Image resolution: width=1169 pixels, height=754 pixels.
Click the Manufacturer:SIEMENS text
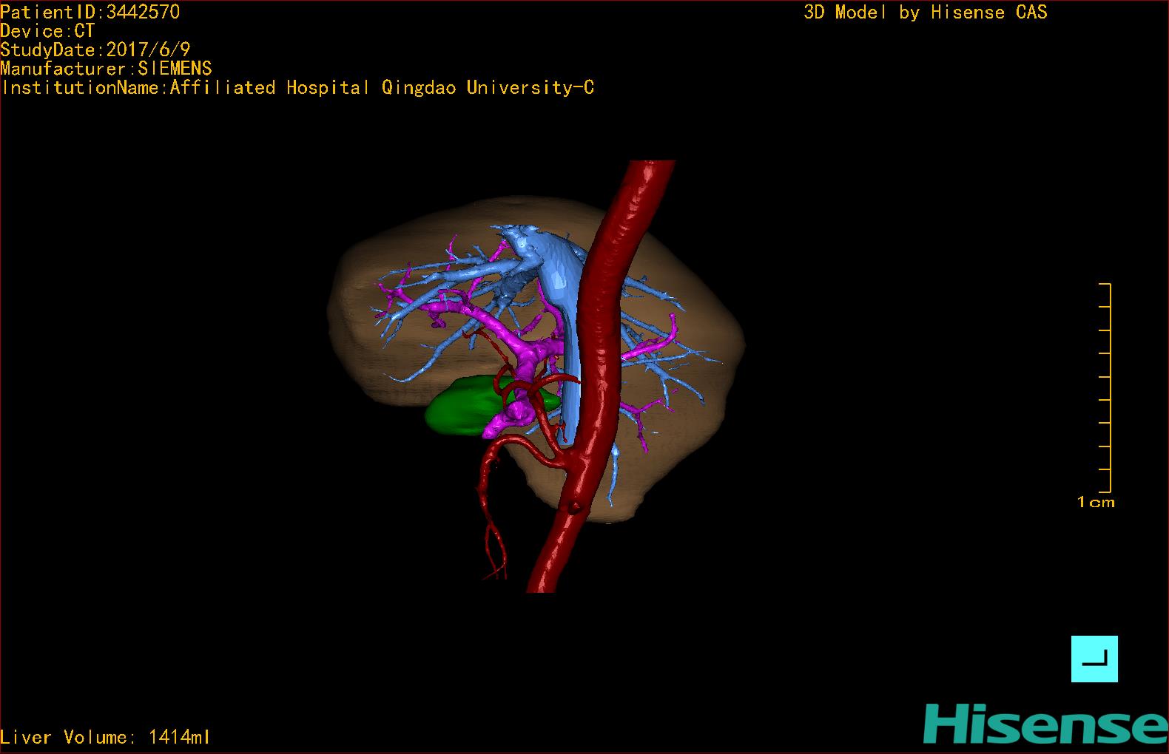click(106, 69)
